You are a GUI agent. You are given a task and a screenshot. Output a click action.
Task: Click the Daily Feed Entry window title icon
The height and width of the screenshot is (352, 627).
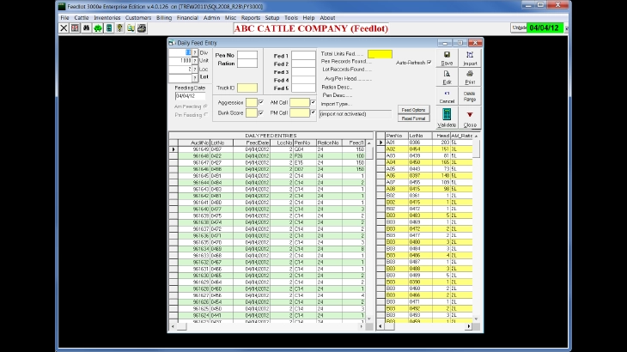pyautogui.click(x=172, y=43)
